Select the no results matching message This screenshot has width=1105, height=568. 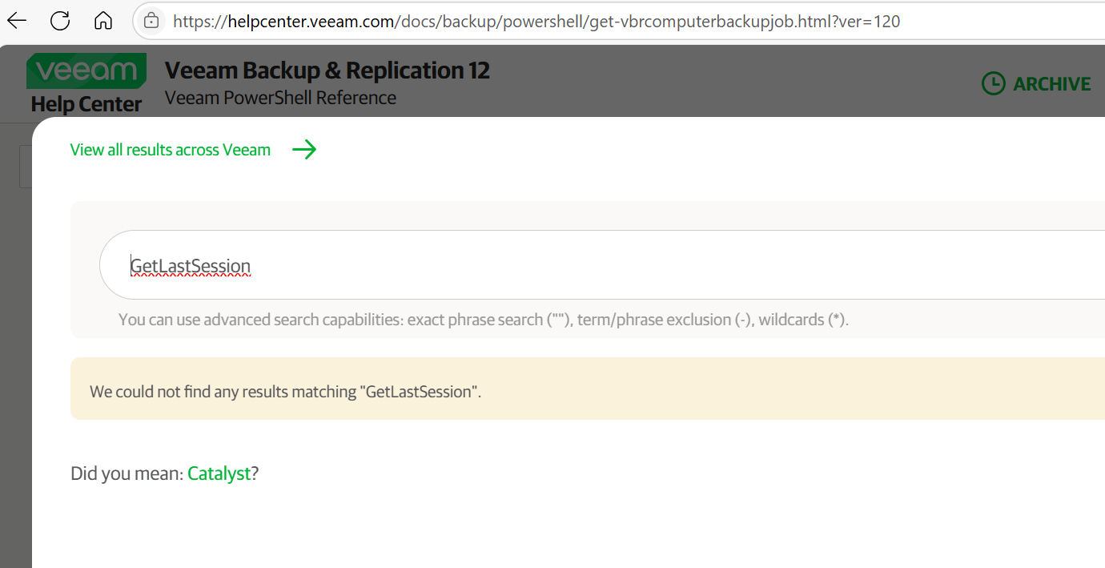[x=286, y=392]
